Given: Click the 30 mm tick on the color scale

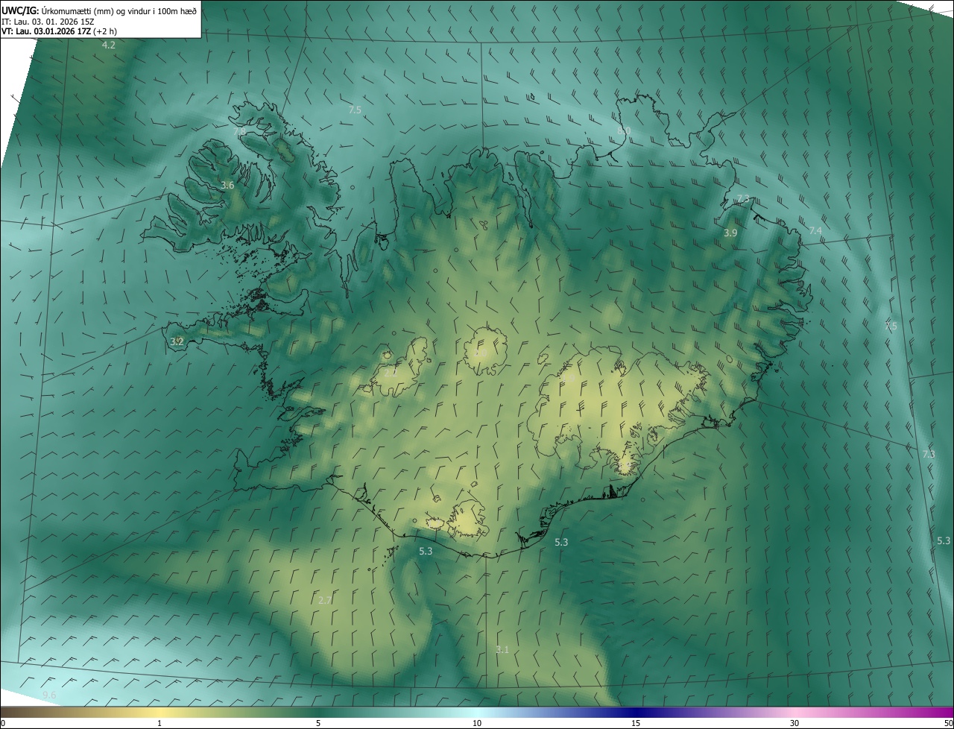Looking at the screenshot, I should point(795,723).
